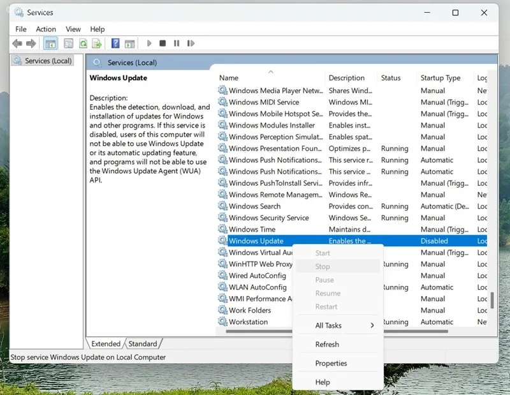
Task: Select the Windows Search service
Action: pyautogui.click(x=353, y=206)
